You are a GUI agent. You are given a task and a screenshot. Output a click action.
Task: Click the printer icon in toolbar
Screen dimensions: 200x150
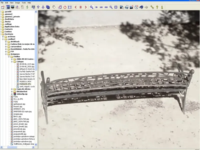(127, 7)
